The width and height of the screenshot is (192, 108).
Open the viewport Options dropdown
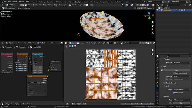click(150, 8)
